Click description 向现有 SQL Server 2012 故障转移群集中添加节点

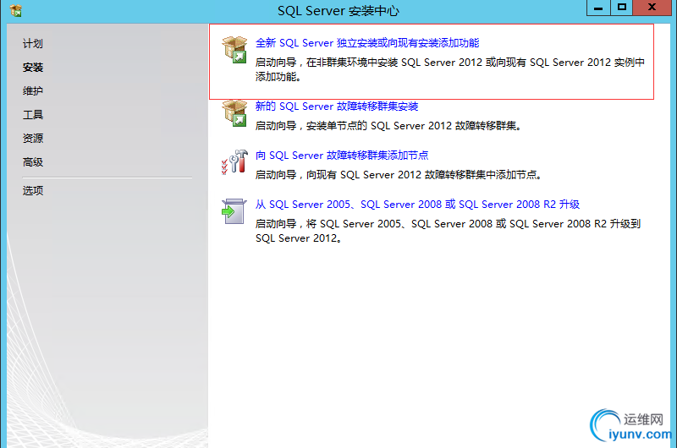coord(399,175)
